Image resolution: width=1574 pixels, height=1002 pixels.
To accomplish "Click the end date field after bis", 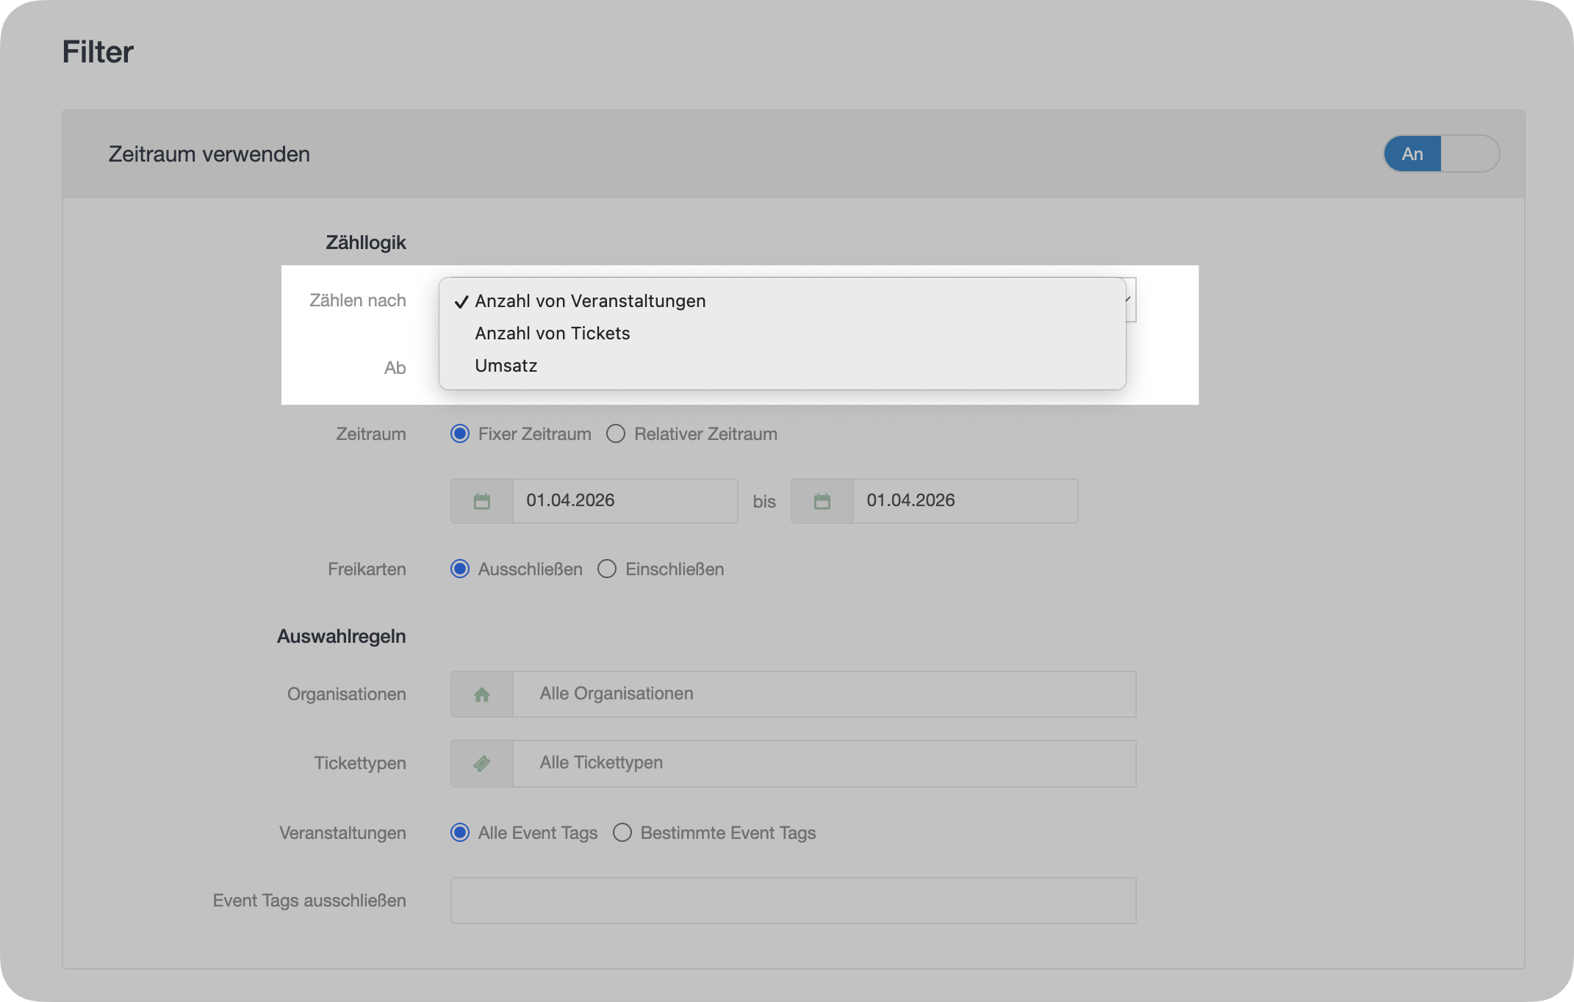I will coord(963,501).
